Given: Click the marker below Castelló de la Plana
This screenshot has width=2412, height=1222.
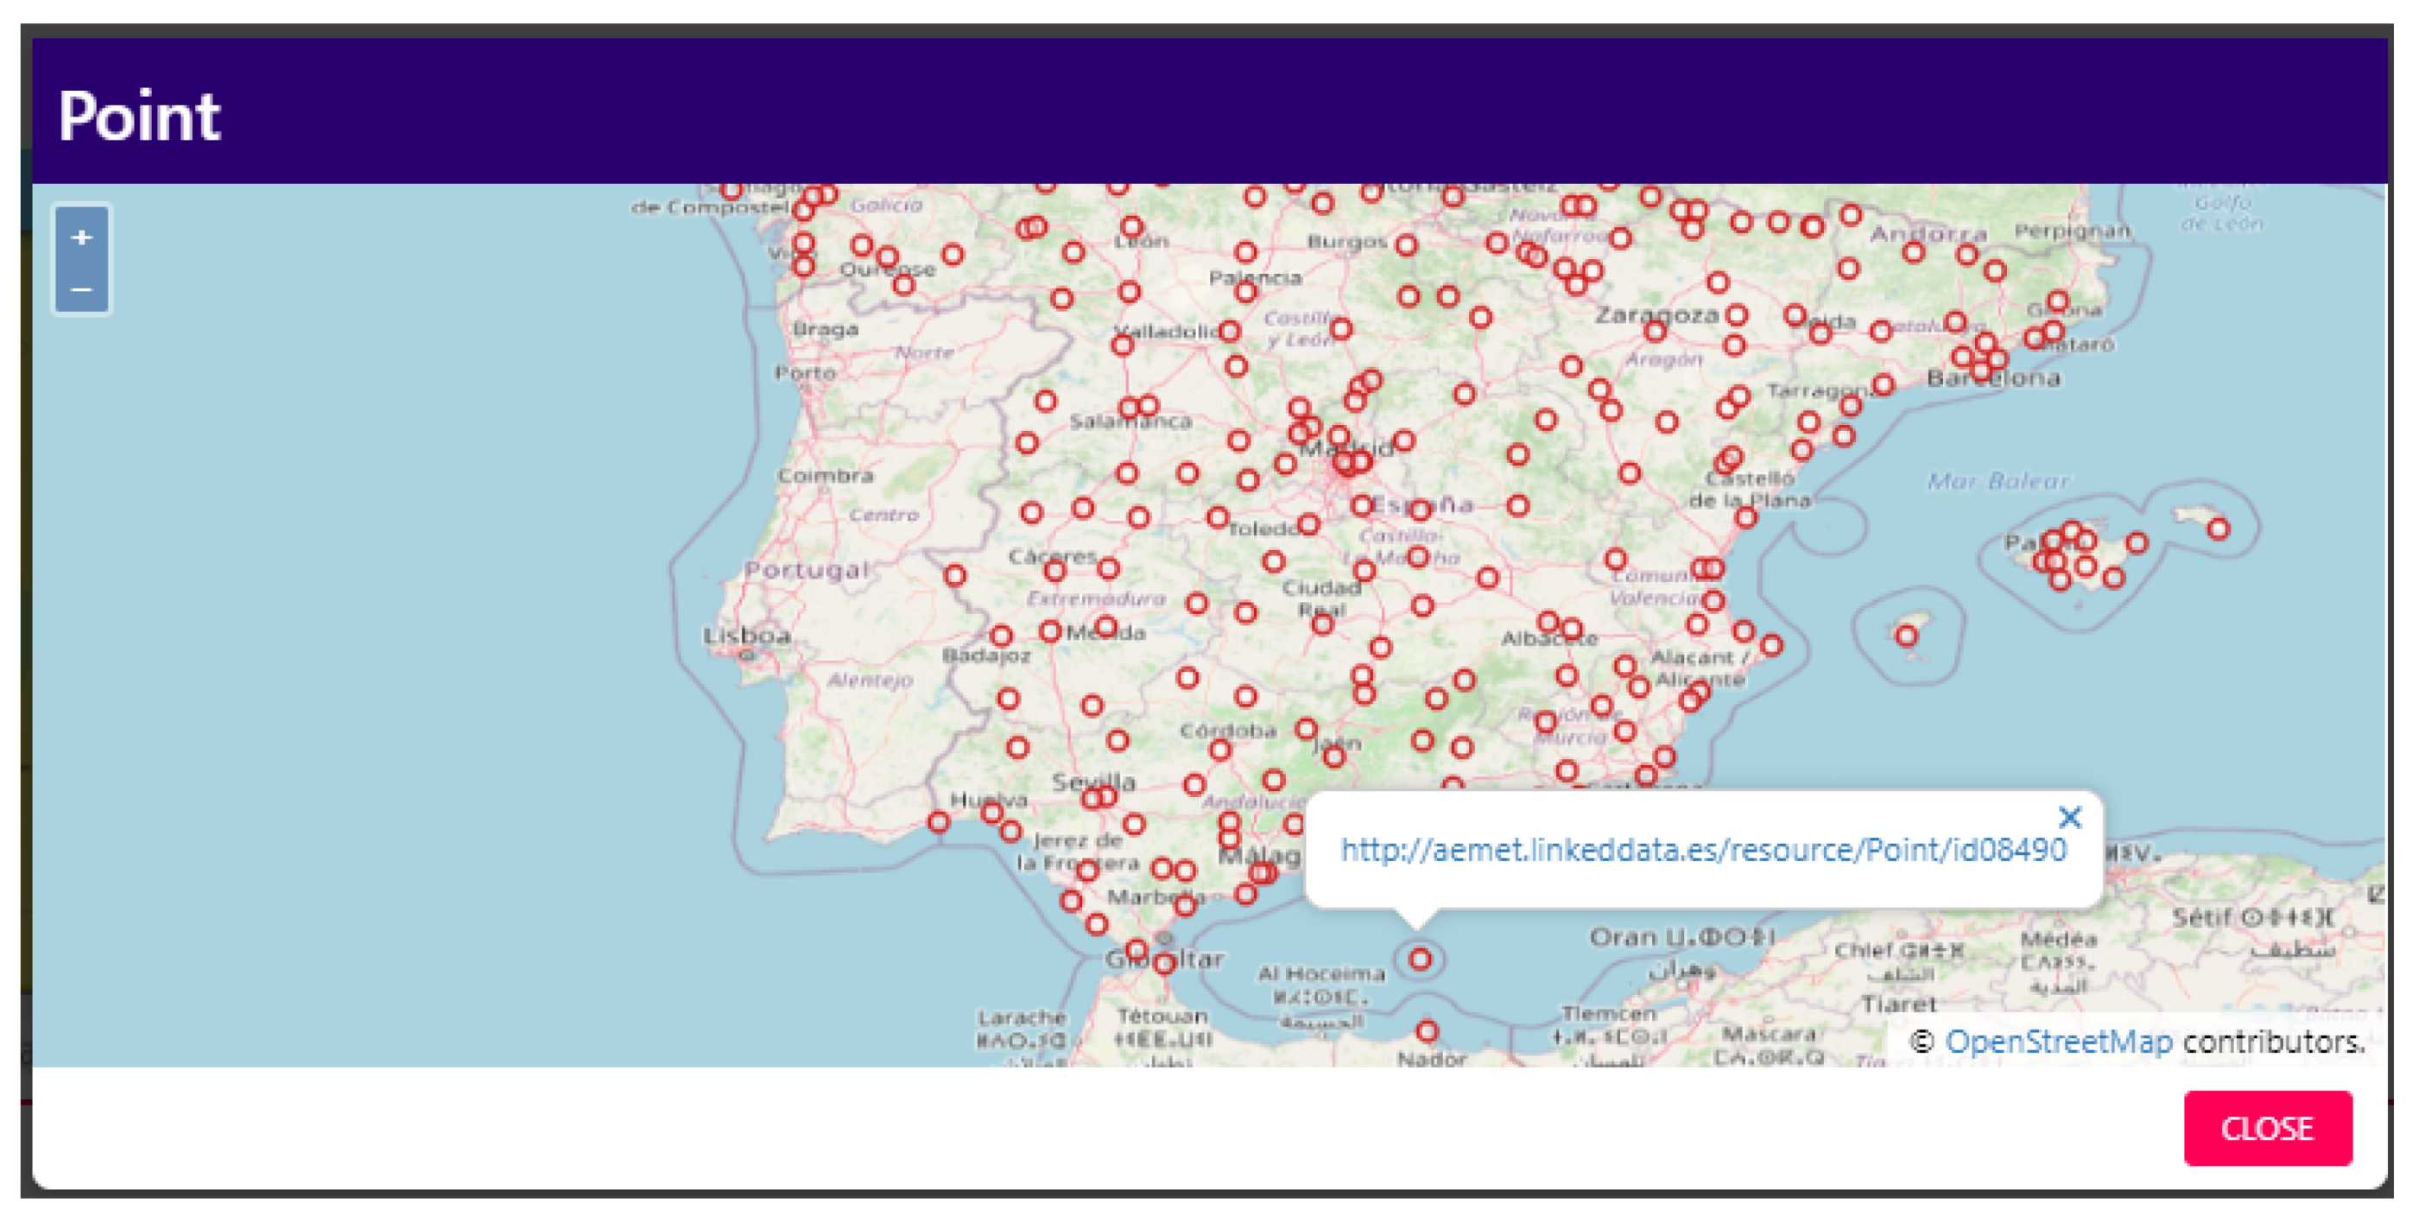Looking at the screenshot, I should point(1745,517).
